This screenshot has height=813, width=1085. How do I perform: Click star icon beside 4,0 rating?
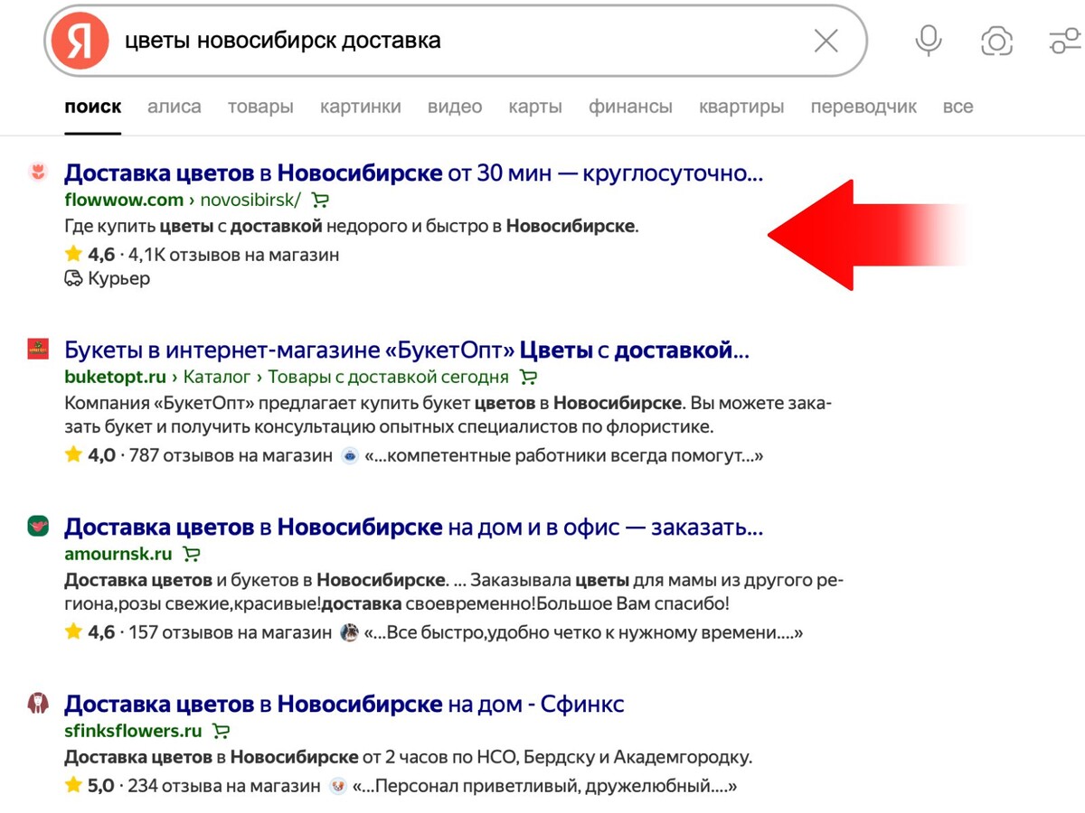pyautogui.click(x=73, y=455)
